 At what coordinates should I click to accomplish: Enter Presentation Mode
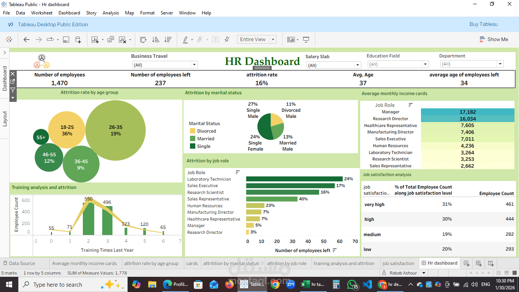click(306, 40)
